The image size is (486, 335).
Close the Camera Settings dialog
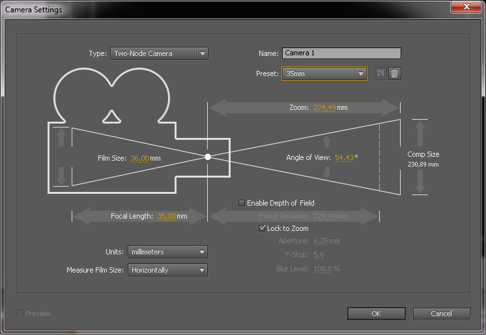point(466,7)
